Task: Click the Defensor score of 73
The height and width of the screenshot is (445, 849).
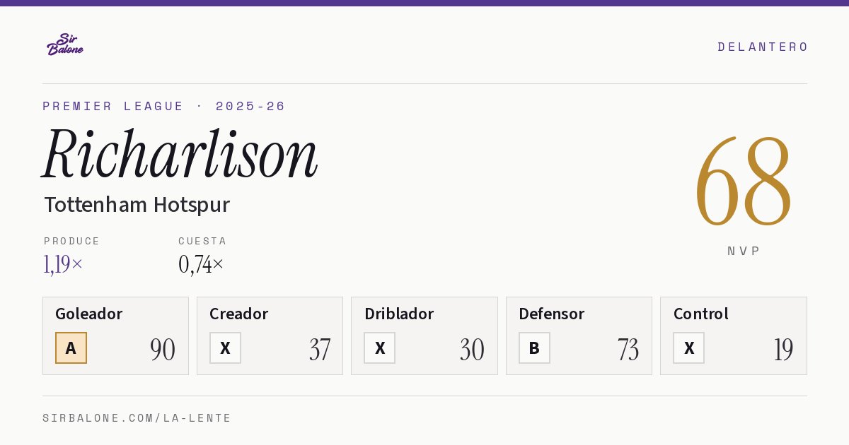Action: tap(628, 350)
